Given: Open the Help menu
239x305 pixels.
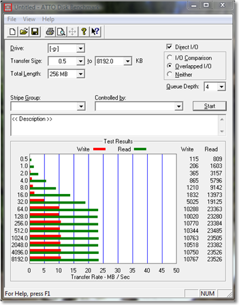Looking at the screenshot, I should click(x=48, y=19).
